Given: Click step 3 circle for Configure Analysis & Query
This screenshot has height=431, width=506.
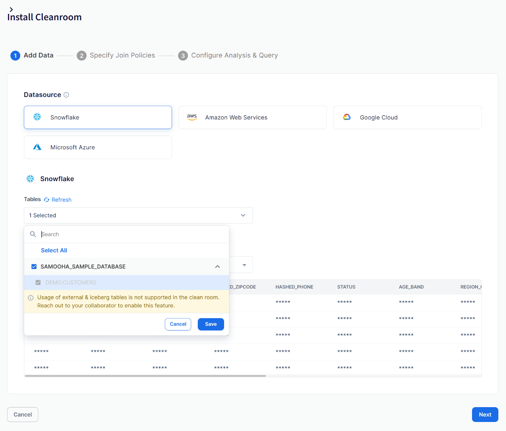Looking at the screenshot, I should coord(183,55).
